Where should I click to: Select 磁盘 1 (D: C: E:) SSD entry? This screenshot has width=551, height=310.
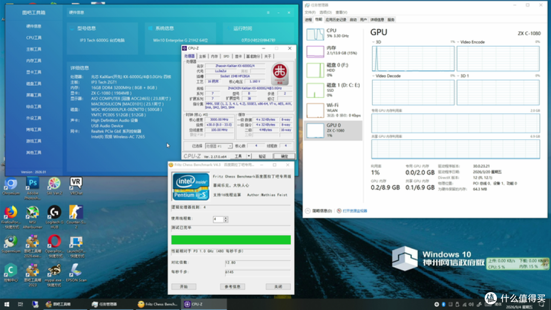coord(333,90)
